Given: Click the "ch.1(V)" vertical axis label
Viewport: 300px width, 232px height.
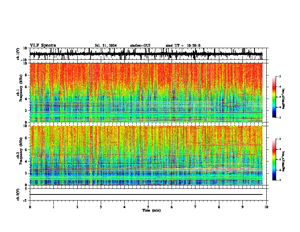Looking at the screenshot, I should pos(18,54).
